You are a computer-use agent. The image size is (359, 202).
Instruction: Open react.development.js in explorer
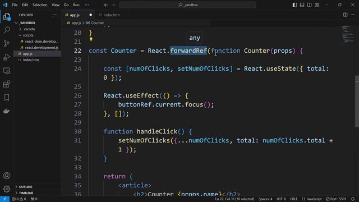[42, 48]
